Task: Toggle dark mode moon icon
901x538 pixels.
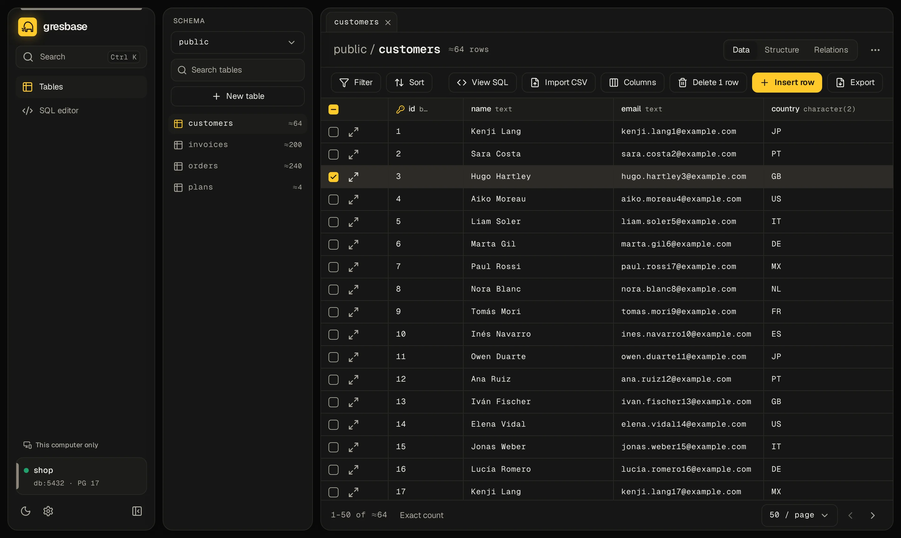Action: (x=26, y=511)
